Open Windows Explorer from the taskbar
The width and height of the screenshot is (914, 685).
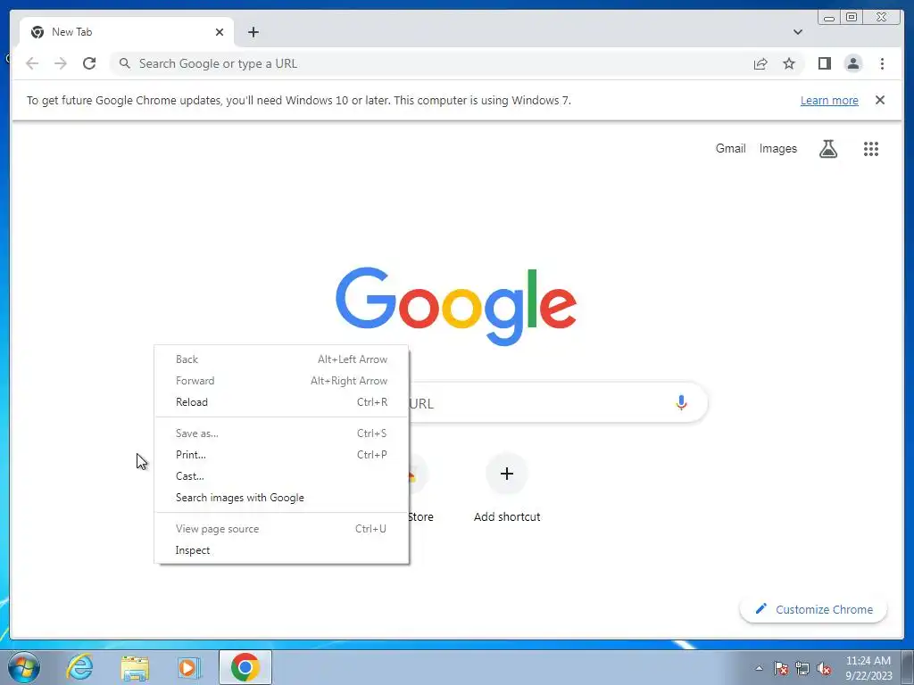pyautogui.click(x=135, y=667)
